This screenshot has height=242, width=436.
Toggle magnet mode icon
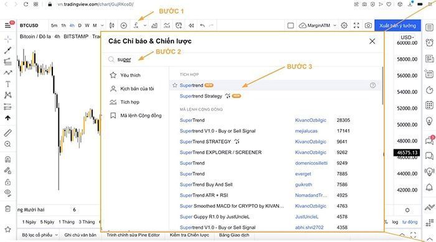[x=7, y=159]
